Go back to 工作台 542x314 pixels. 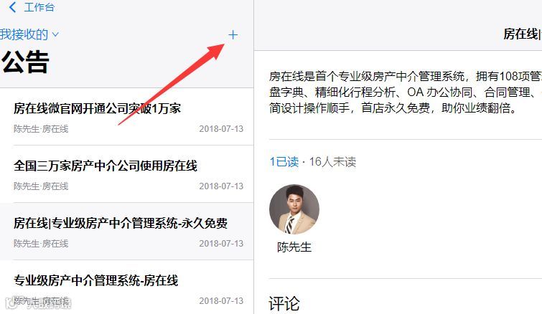click(39, 7)
